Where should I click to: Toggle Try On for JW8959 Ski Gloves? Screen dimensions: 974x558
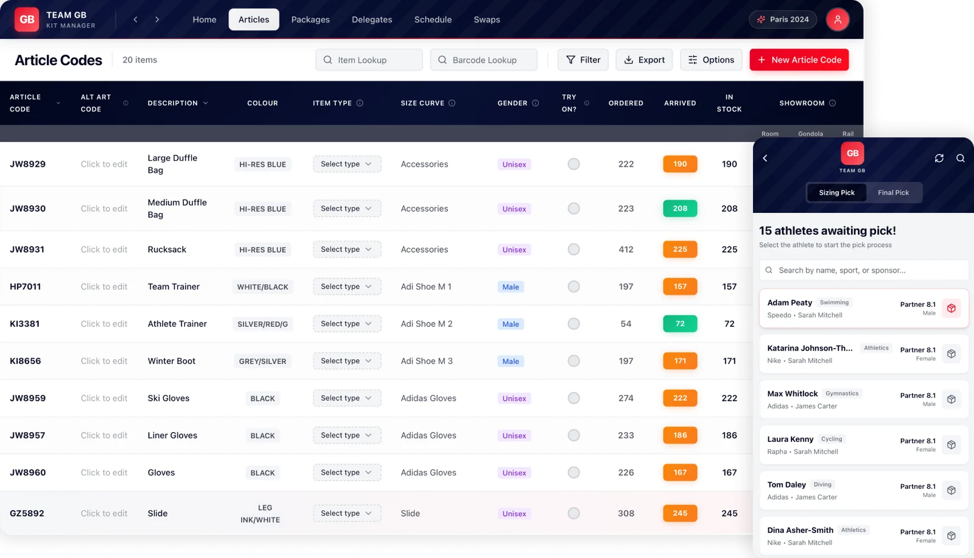pos(573,398)
